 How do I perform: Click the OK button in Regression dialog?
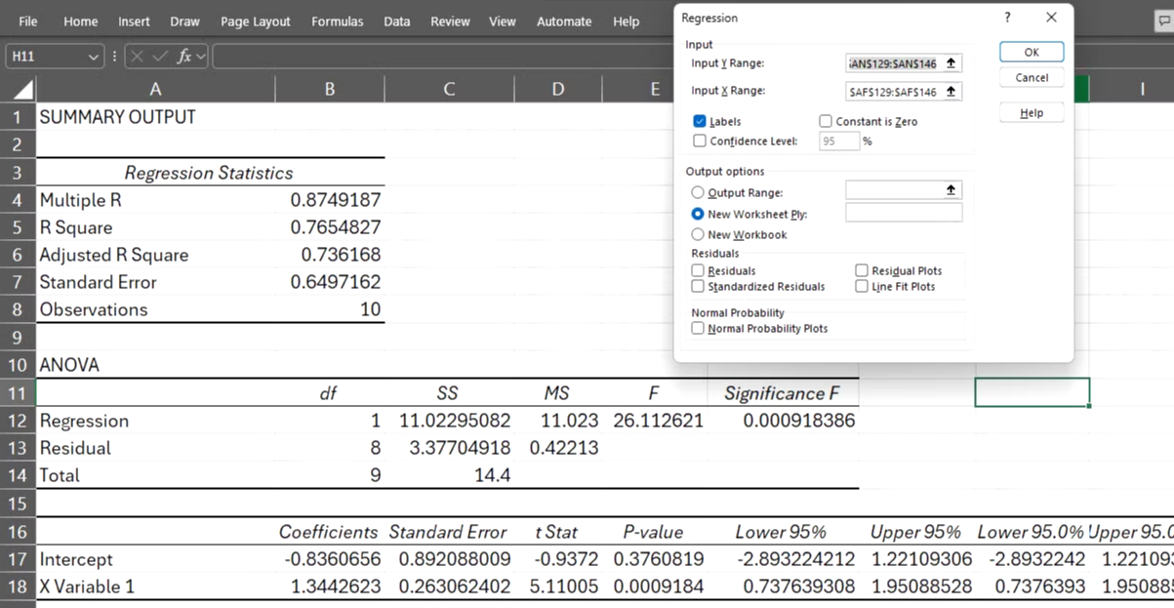[x=1032, y=53]
